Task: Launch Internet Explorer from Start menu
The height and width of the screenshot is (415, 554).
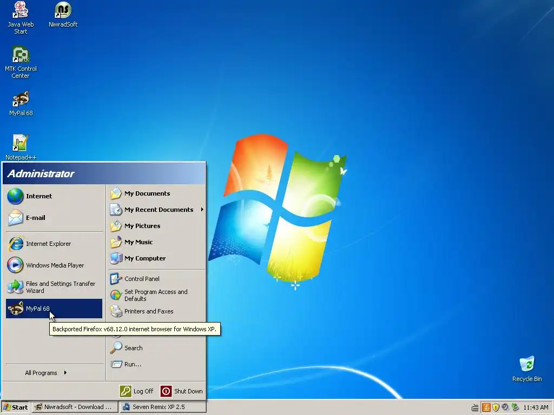Action: (55, 244)
